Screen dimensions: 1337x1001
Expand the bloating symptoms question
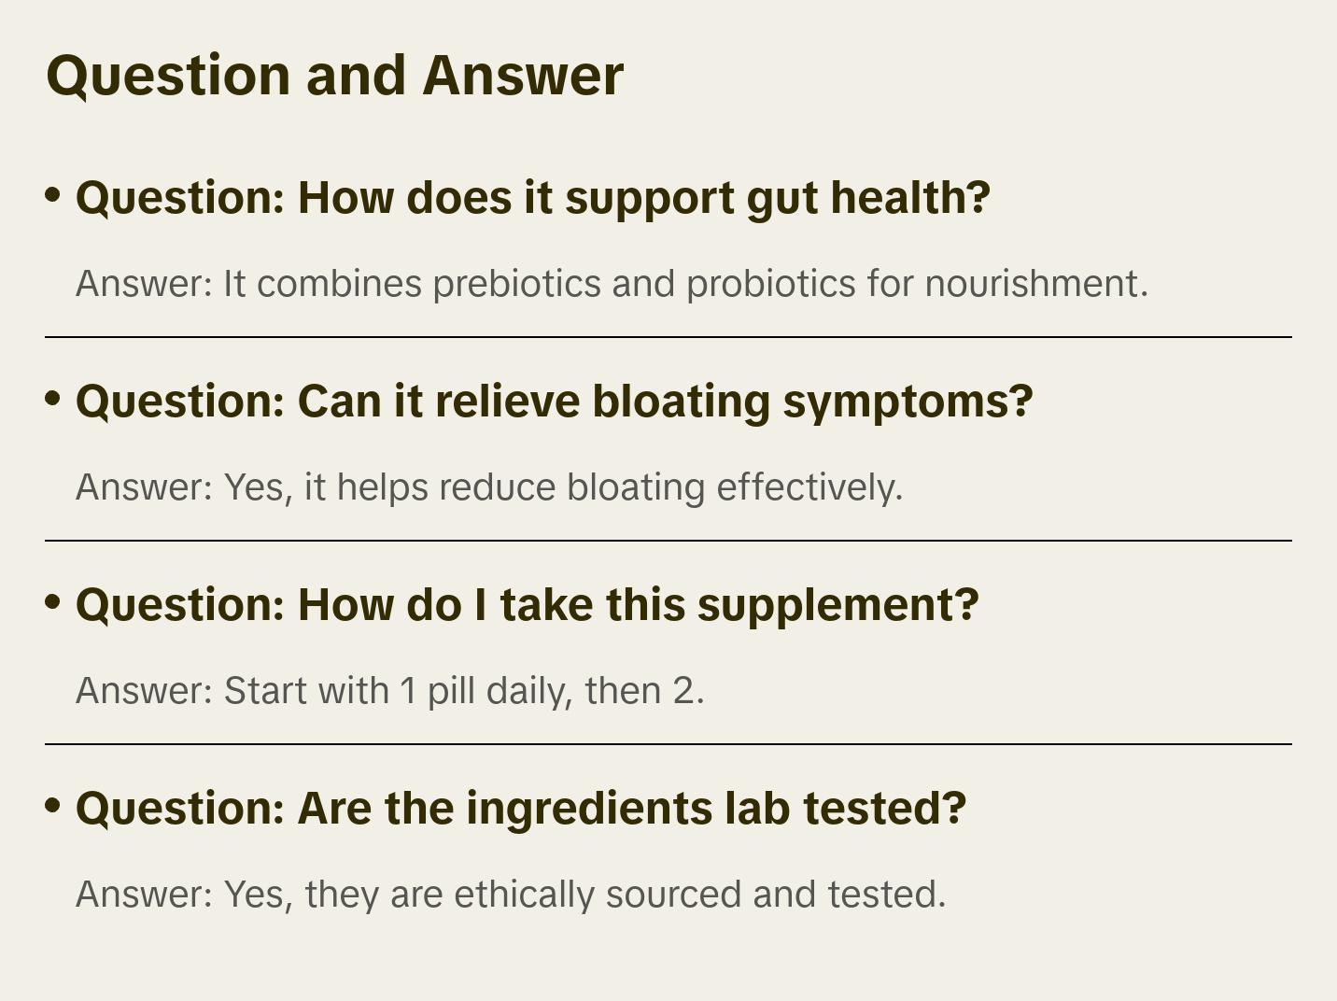point(554,402)
